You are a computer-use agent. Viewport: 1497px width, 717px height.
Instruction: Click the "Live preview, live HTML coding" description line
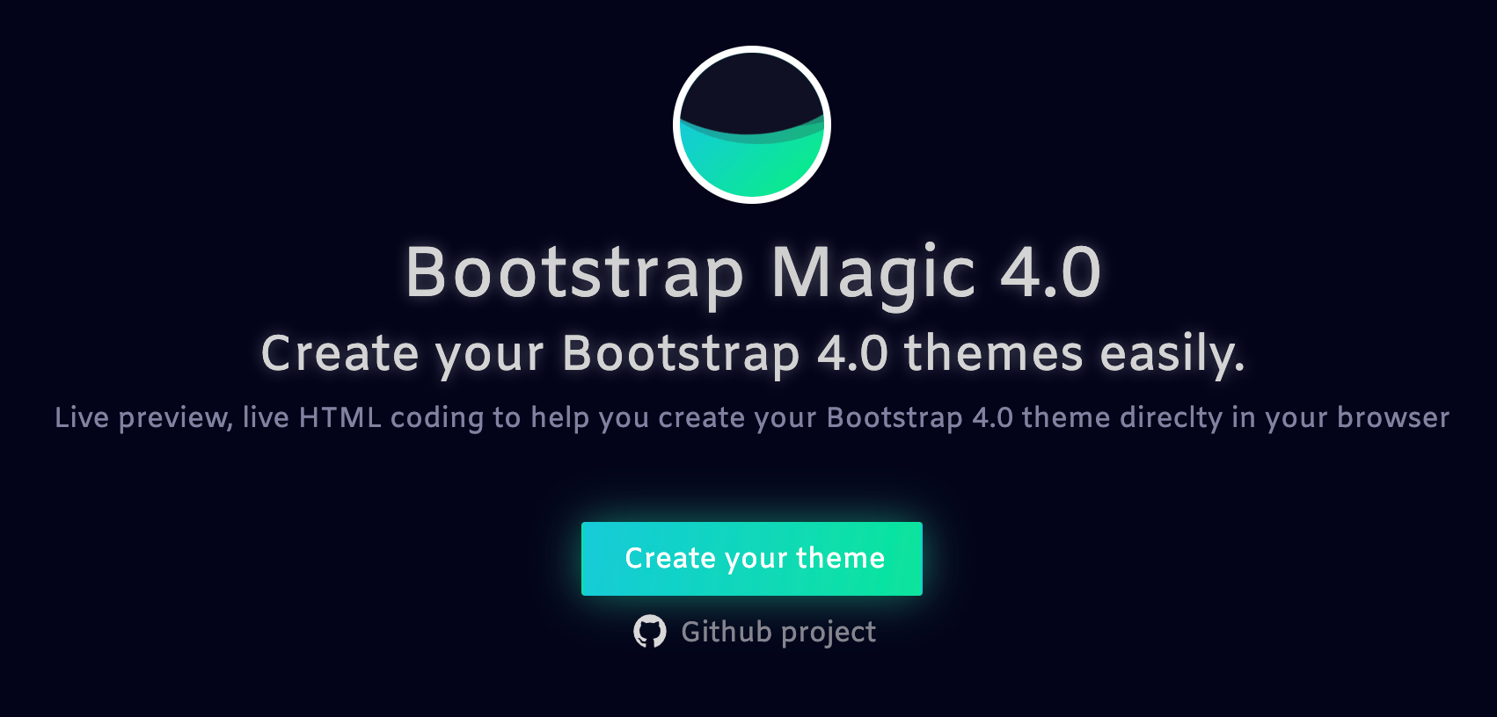752,417
